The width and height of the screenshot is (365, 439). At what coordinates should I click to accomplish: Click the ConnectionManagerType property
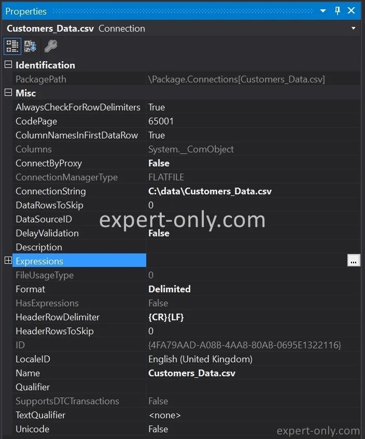click(x=67, y=177)
